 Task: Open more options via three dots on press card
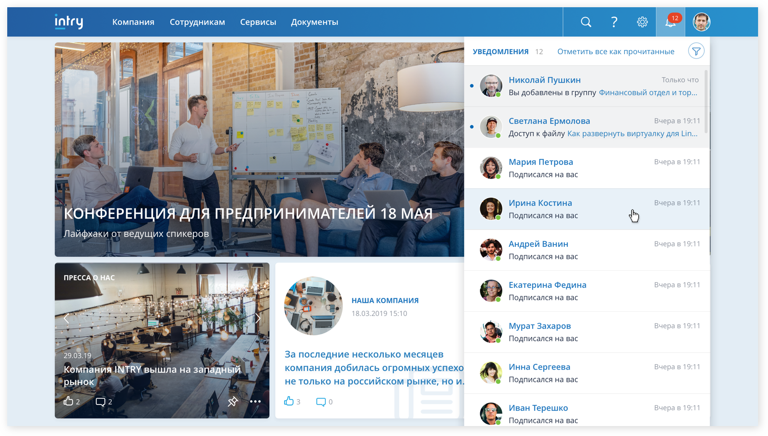(255, 402)
